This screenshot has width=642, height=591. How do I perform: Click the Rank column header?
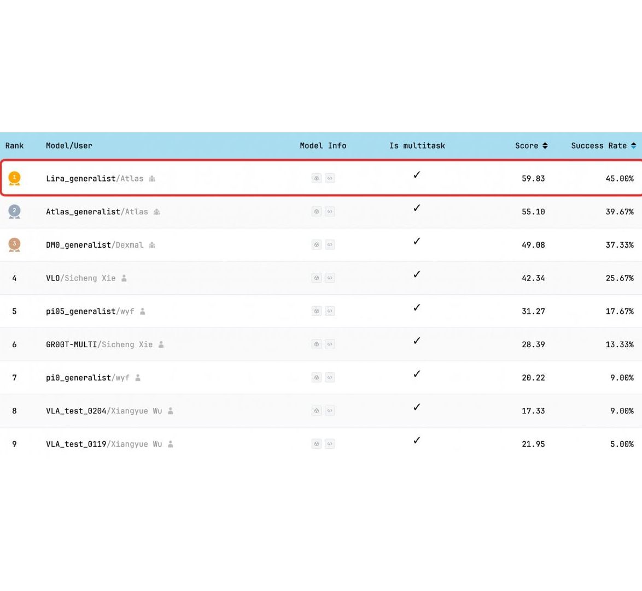(x=14, y=146)
